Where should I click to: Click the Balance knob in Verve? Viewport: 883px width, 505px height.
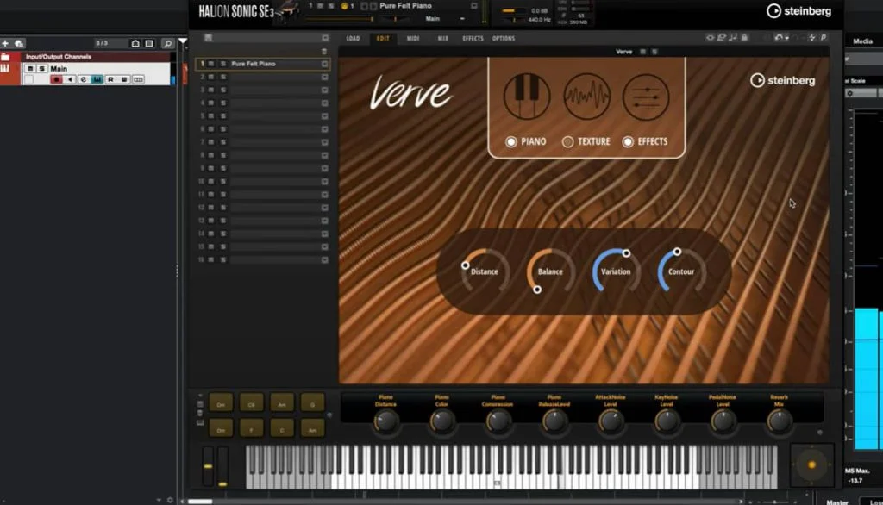550,271
